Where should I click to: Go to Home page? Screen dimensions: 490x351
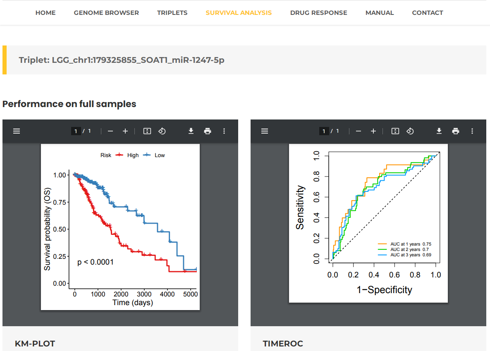(x=45, y=13)
